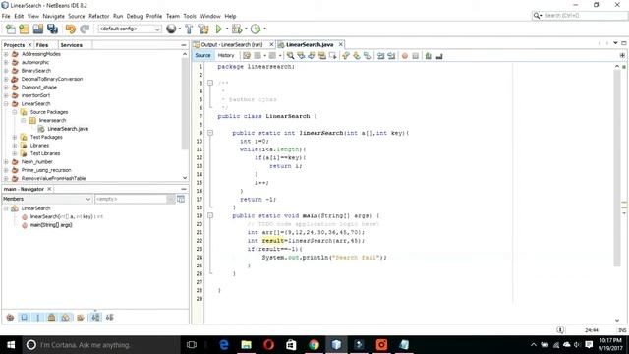Open File Explorer from the taskbar
Image resolution: width=629 pixels, height=354 pixels.
pos(247,345)
